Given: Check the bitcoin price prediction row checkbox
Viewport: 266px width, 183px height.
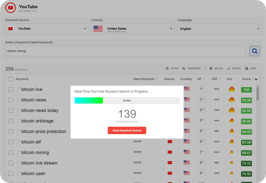Looking at the screenshot, I should point(11,131).
